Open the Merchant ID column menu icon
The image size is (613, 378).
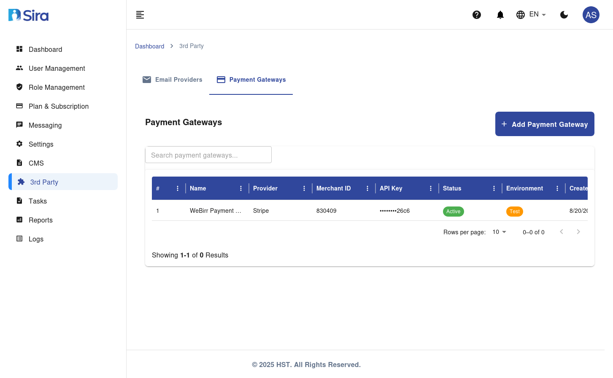tap(367, 188)
